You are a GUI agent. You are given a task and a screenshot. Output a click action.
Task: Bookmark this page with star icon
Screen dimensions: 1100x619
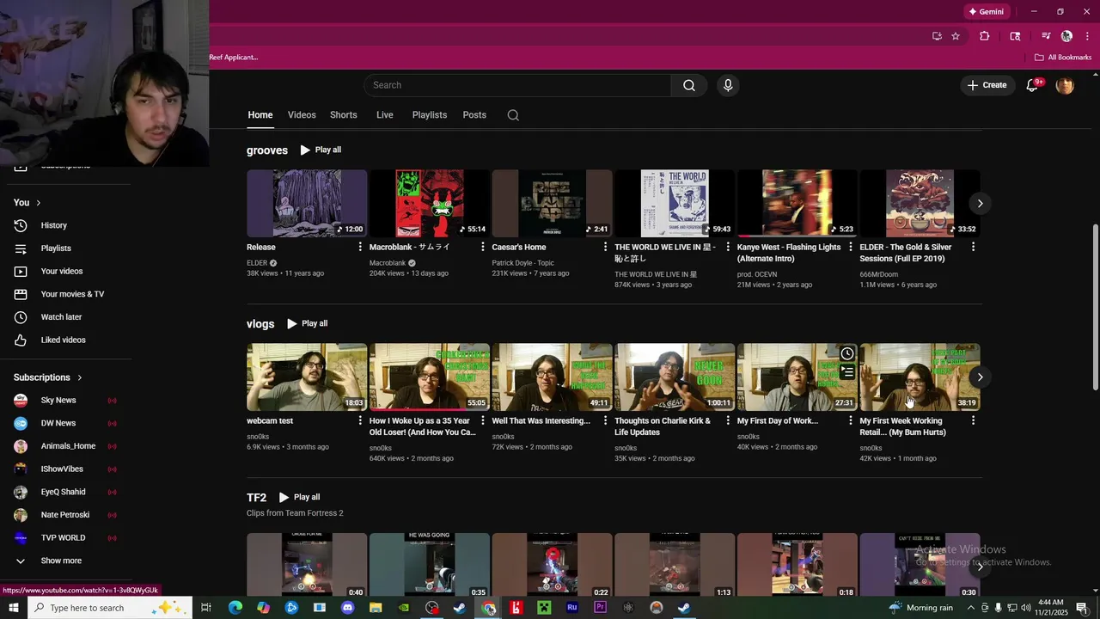[x=956, y=36]
